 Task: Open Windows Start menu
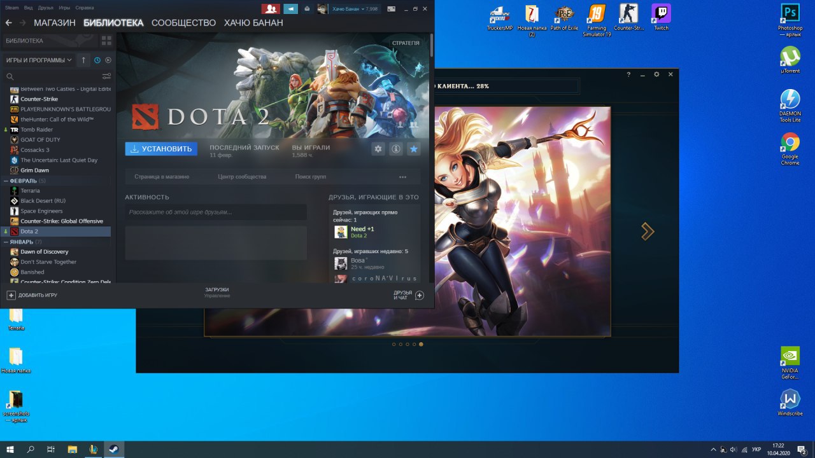click(11, 449)
